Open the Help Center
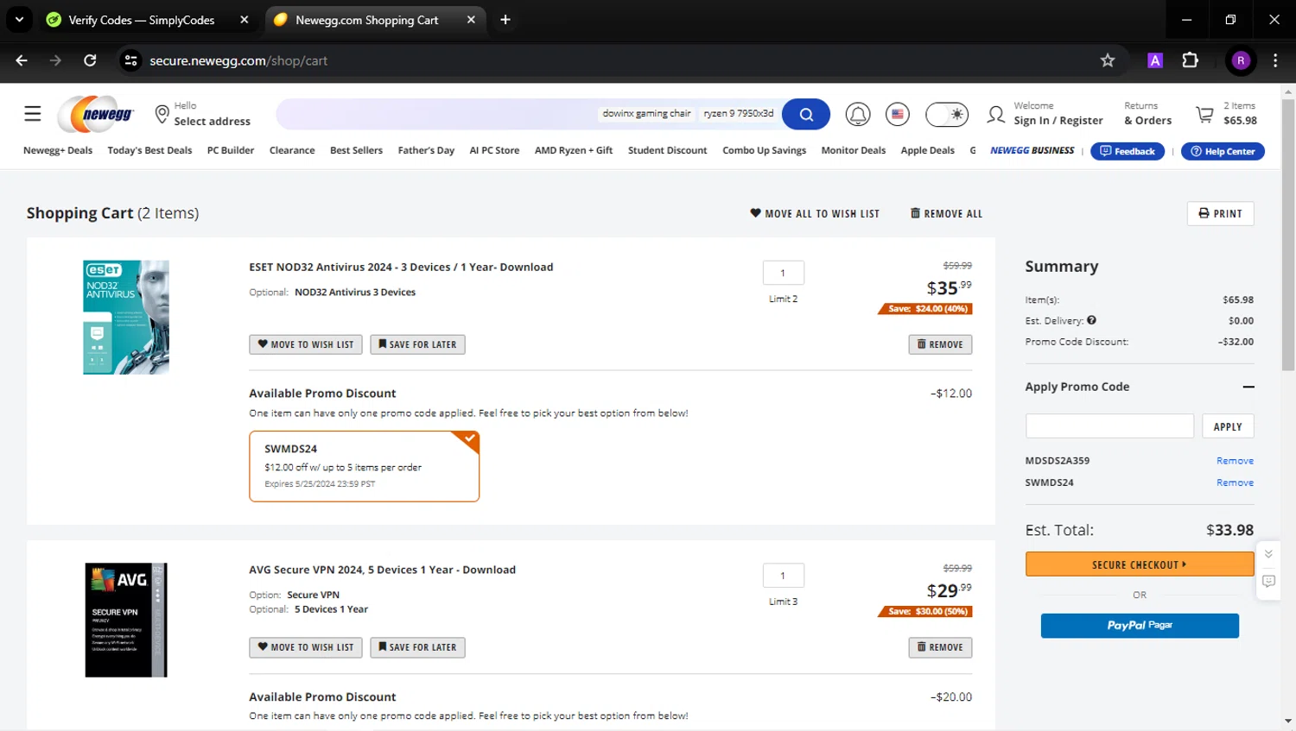1296x731 pixels. pos(1223,151)
